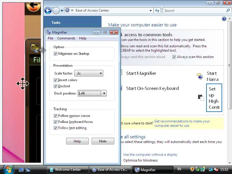Open the recent pages dropdown arrow
Screen dimensions: 232x174
[62, 11]
